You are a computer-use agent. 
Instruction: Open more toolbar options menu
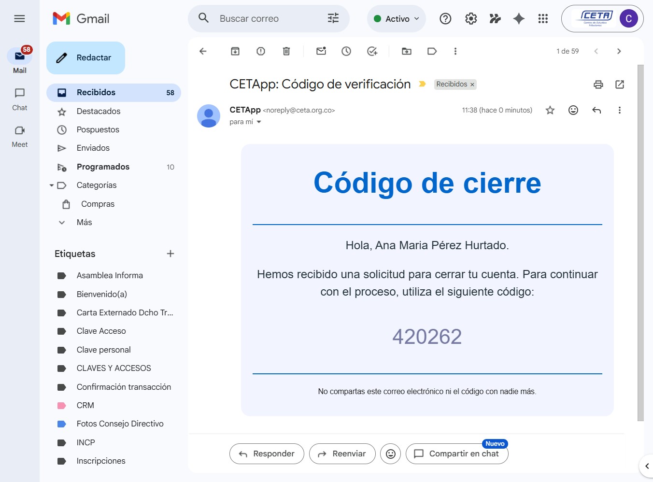pyautogui.click(x=455, y=51)
